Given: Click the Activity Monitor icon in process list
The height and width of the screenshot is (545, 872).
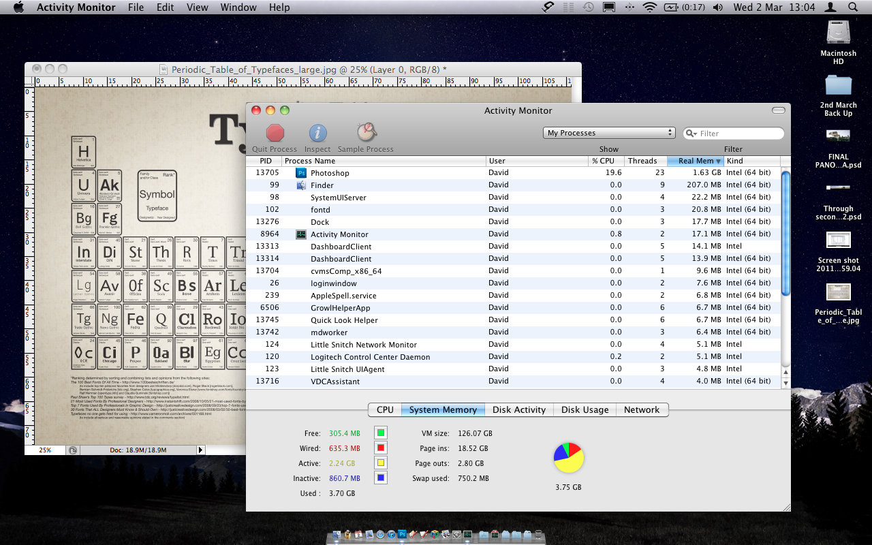Looking at the screenshot, I should (x=301, y=234).
